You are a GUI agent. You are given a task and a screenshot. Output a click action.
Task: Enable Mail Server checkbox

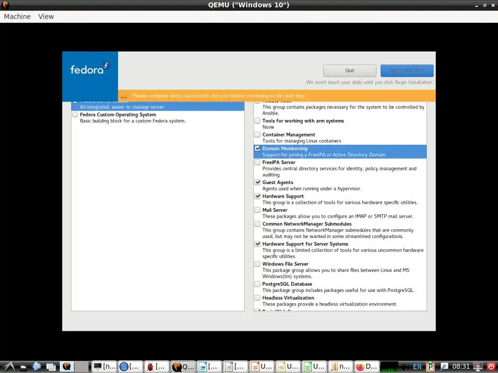tap(257, 210)
